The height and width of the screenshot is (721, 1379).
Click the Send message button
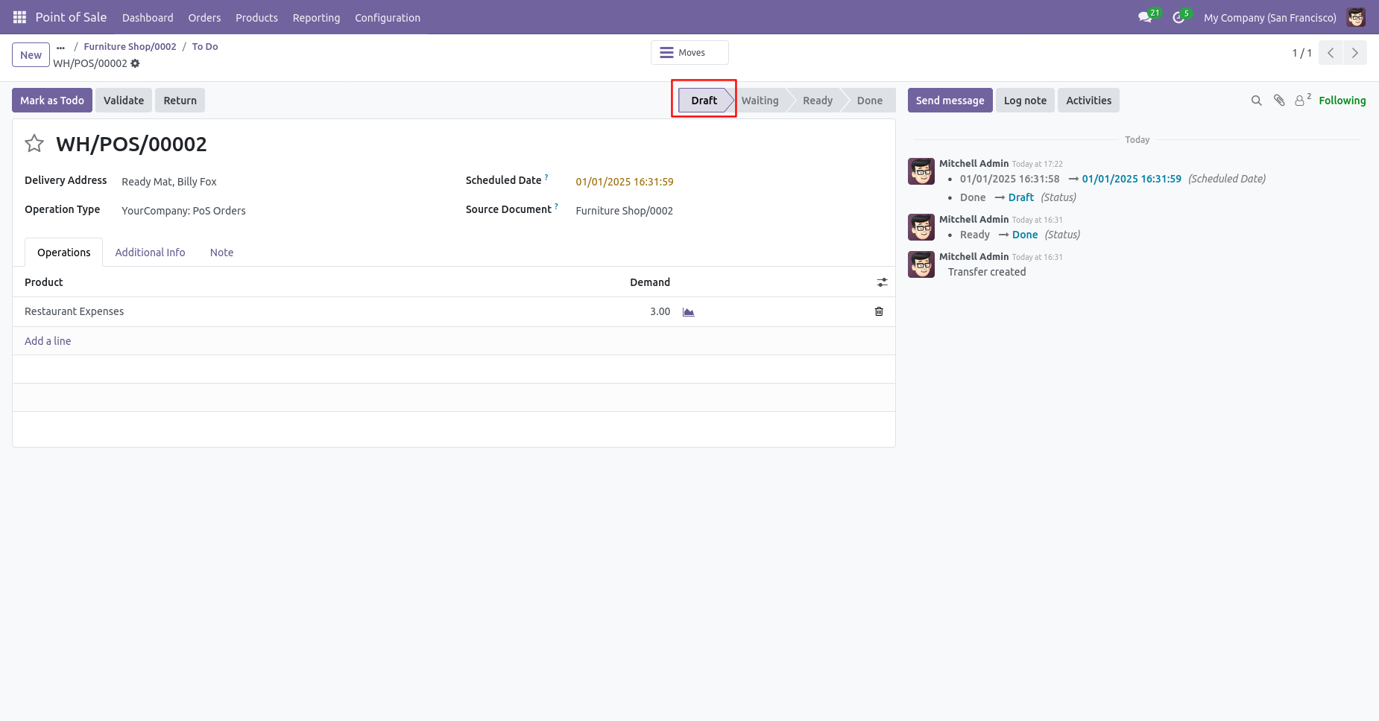(x=950, y=101)
